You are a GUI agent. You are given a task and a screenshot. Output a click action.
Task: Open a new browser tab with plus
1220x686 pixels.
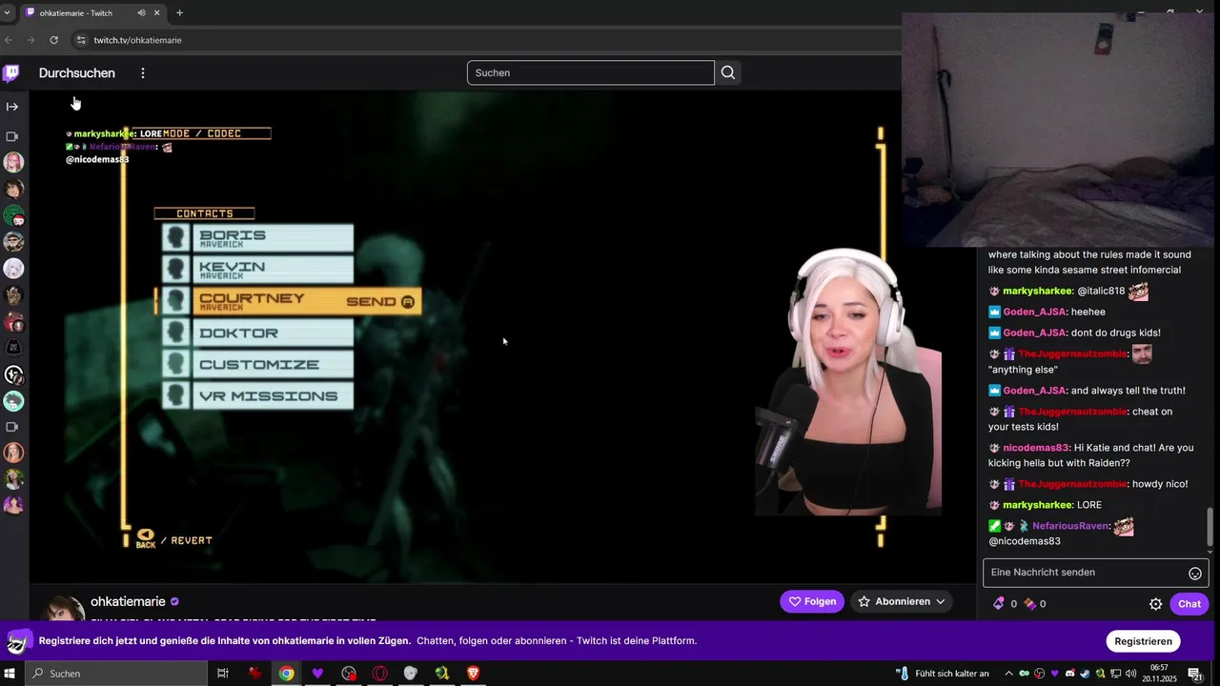(179, 12)
